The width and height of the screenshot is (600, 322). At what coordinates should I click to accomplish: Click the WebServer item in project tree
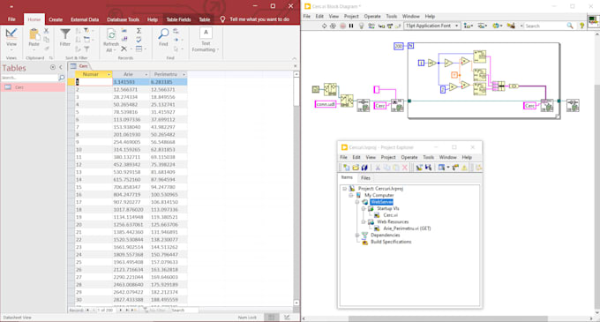[x=381, y=202]
